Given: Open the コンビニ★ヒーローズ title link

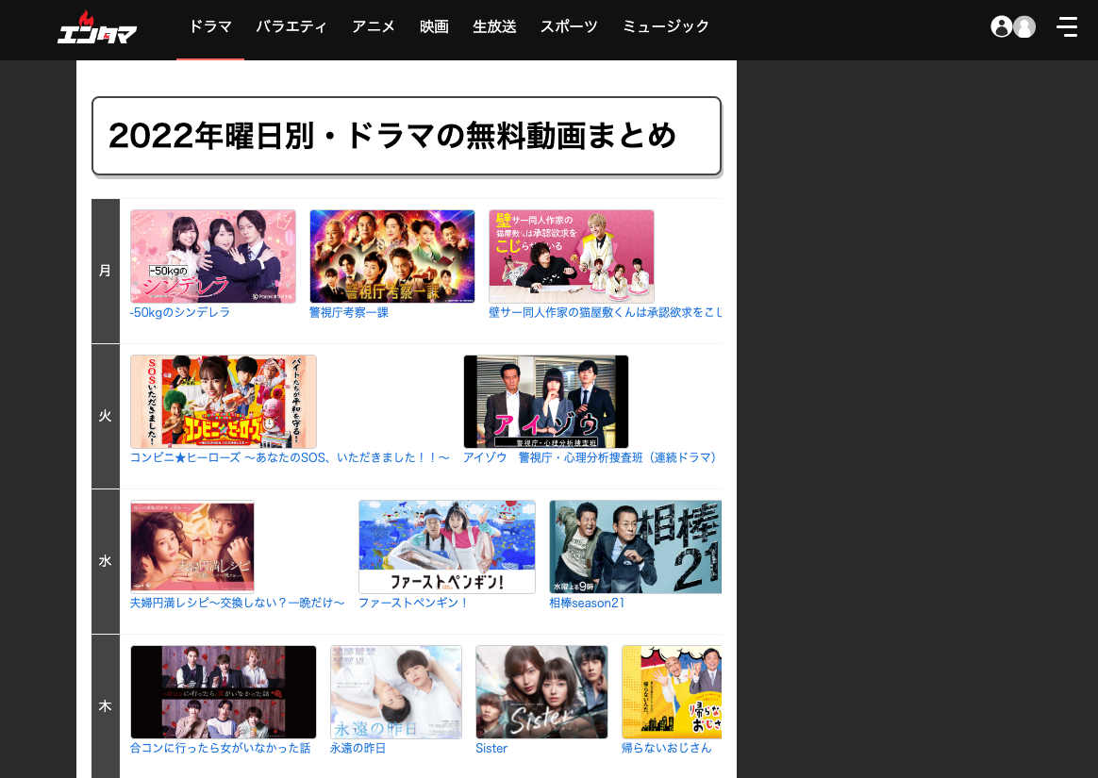Looking at the screenshot, I should click(290, 457).
